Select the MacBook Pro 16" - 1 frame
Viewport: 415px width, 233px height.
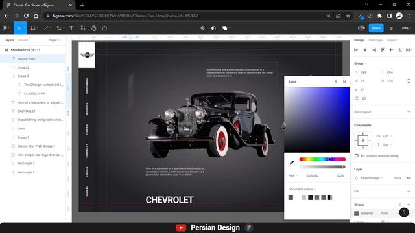pos(25,50)
